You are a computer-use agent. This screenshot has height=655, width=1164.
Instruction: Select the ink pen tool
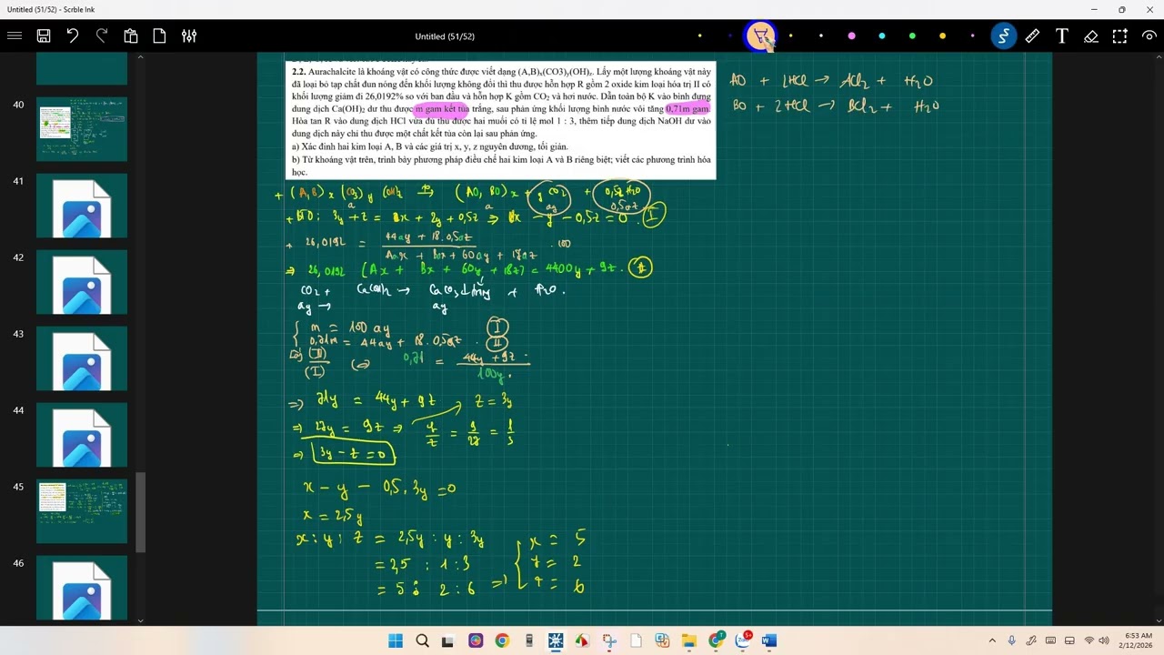point(1003,36)
